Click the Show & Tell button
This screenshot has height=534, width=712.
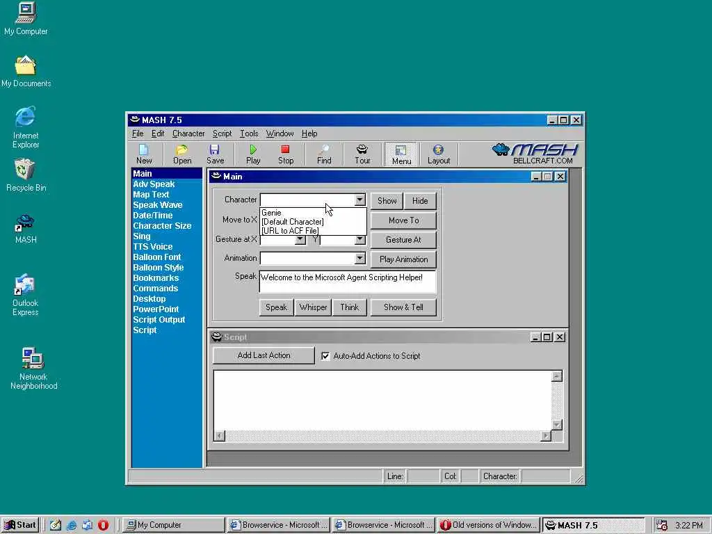[403, 307]
